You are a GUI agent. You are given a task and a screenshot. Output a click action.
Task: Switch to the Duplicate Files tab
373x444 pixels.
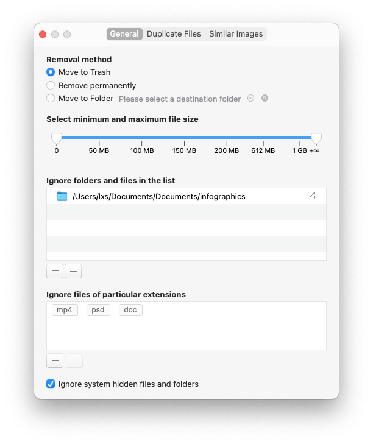click(174, 34)
